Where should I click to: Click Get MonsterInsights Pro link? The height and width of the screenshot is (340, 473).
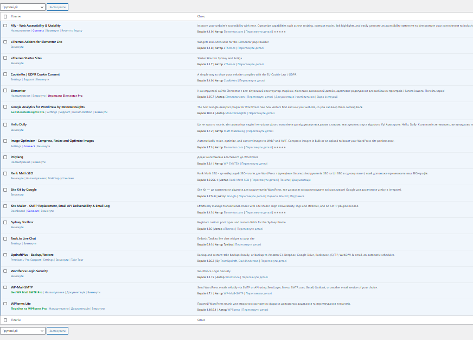point(28,112)
